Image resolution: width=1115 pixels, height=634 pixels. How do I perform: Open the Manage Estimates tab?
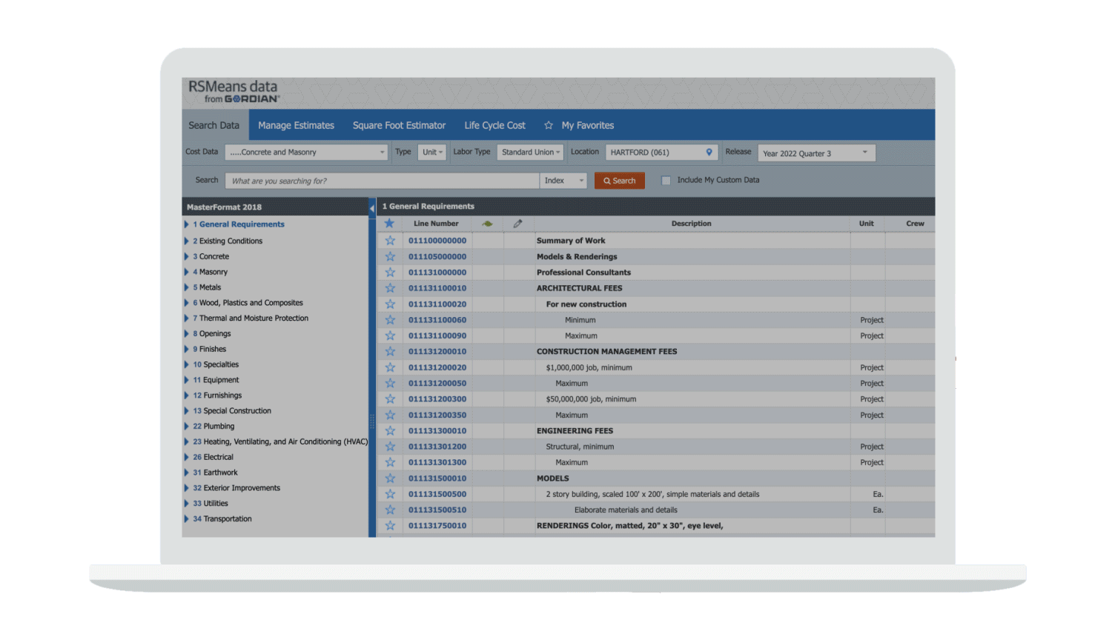(x=296, y=125)
